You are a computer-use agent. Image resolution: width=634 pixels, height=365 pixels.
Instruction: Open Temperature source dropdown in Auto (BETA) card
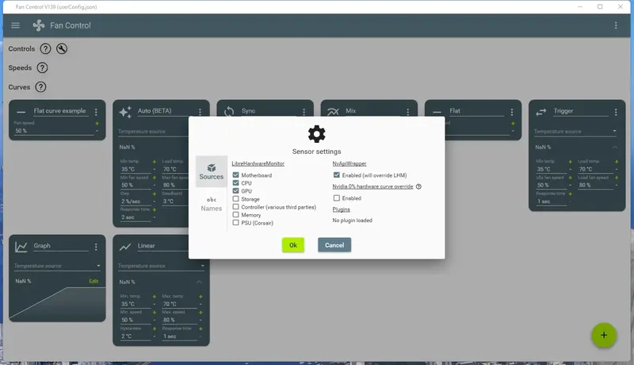pyautogui.click(x=153, y=131)
